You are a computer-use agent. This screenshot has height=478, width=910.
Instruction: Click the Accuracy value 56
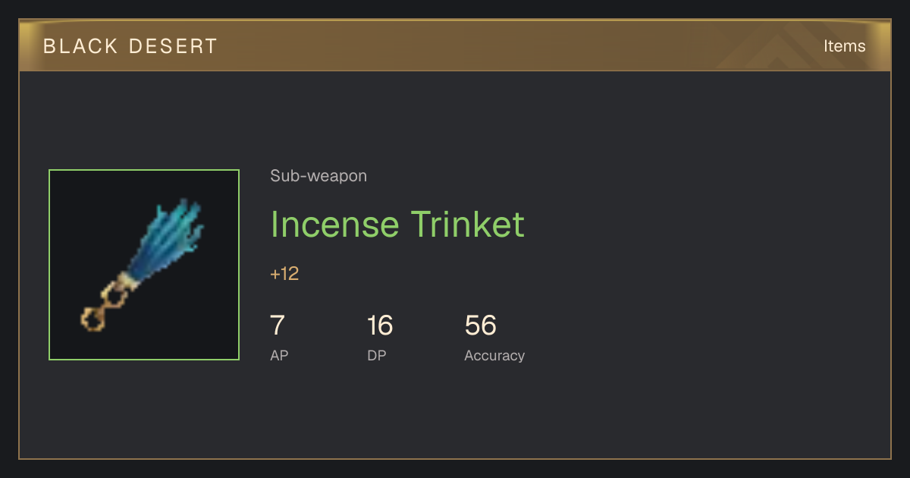click(481, 325)
